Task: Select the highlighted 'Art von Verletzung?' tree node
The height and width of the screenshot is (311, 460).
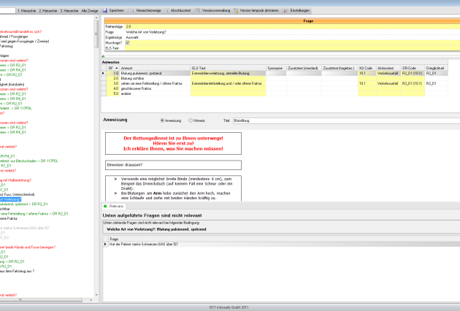Action: 10,199
